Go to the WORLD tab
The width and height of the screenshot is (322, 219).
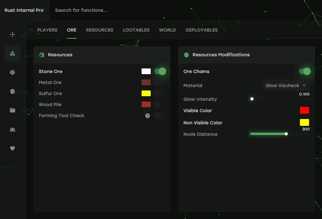167,30
